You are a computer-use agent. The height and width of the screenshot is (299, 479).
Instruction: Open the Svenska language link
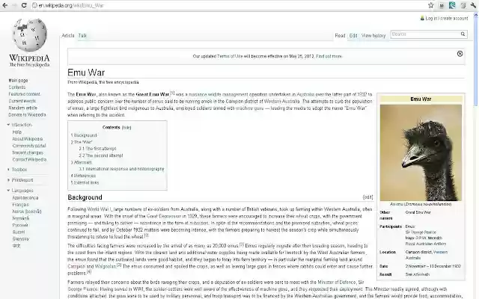point(20,239)
